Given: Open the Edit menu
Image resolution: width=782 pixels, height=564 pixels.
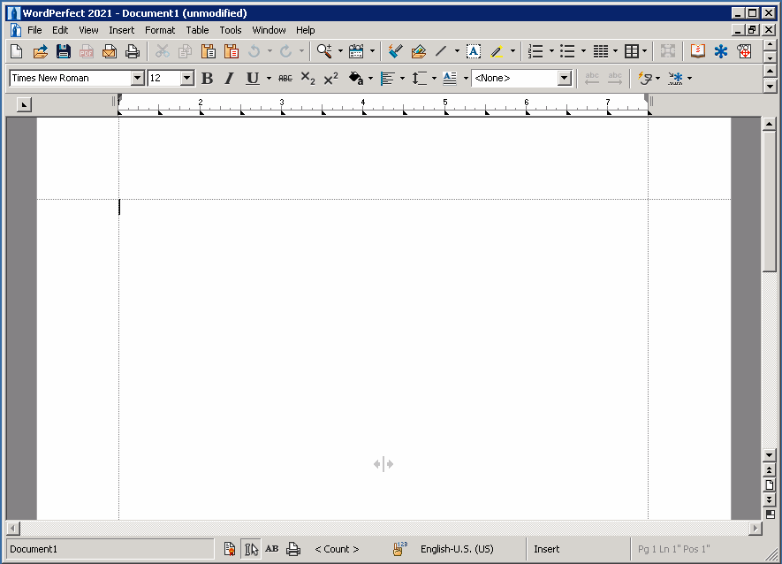Looking at the screenshot, I should (60, 30).
